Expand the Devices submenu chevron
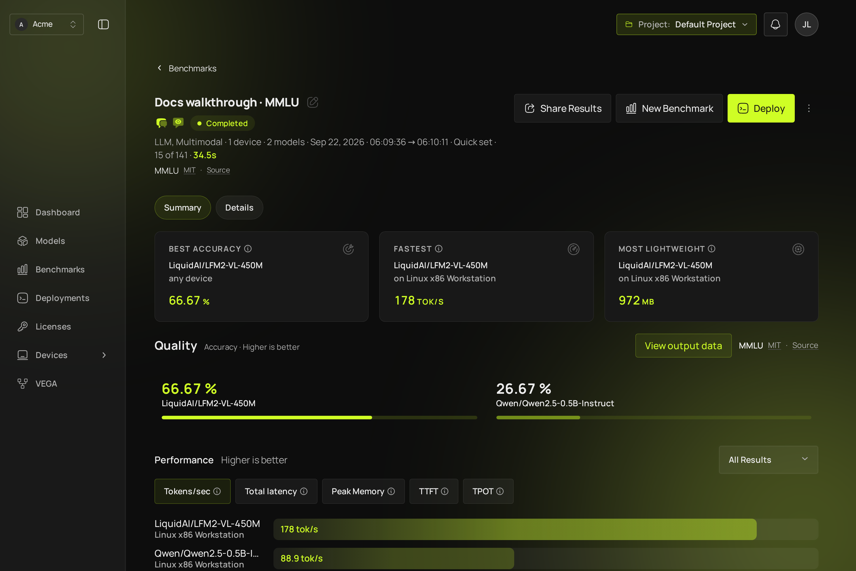856x571 pixels. coord(104,355)
